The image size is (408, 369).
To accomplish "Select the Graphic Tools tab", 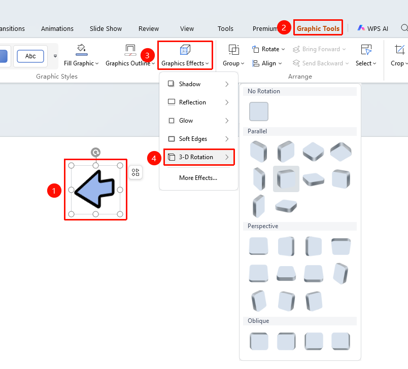I will pyautogui.click(x=318, y=28).
